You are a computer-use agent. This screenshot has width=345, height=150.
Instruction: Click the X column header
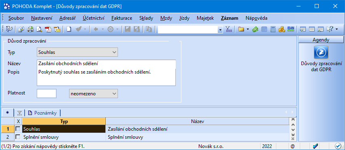pyautogui.click(x=19, y=121)
